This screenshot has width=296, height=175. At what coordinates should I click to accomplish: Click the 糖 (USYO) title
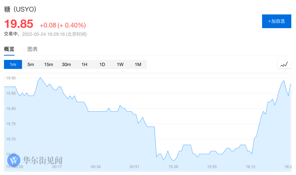click(20, 9)
